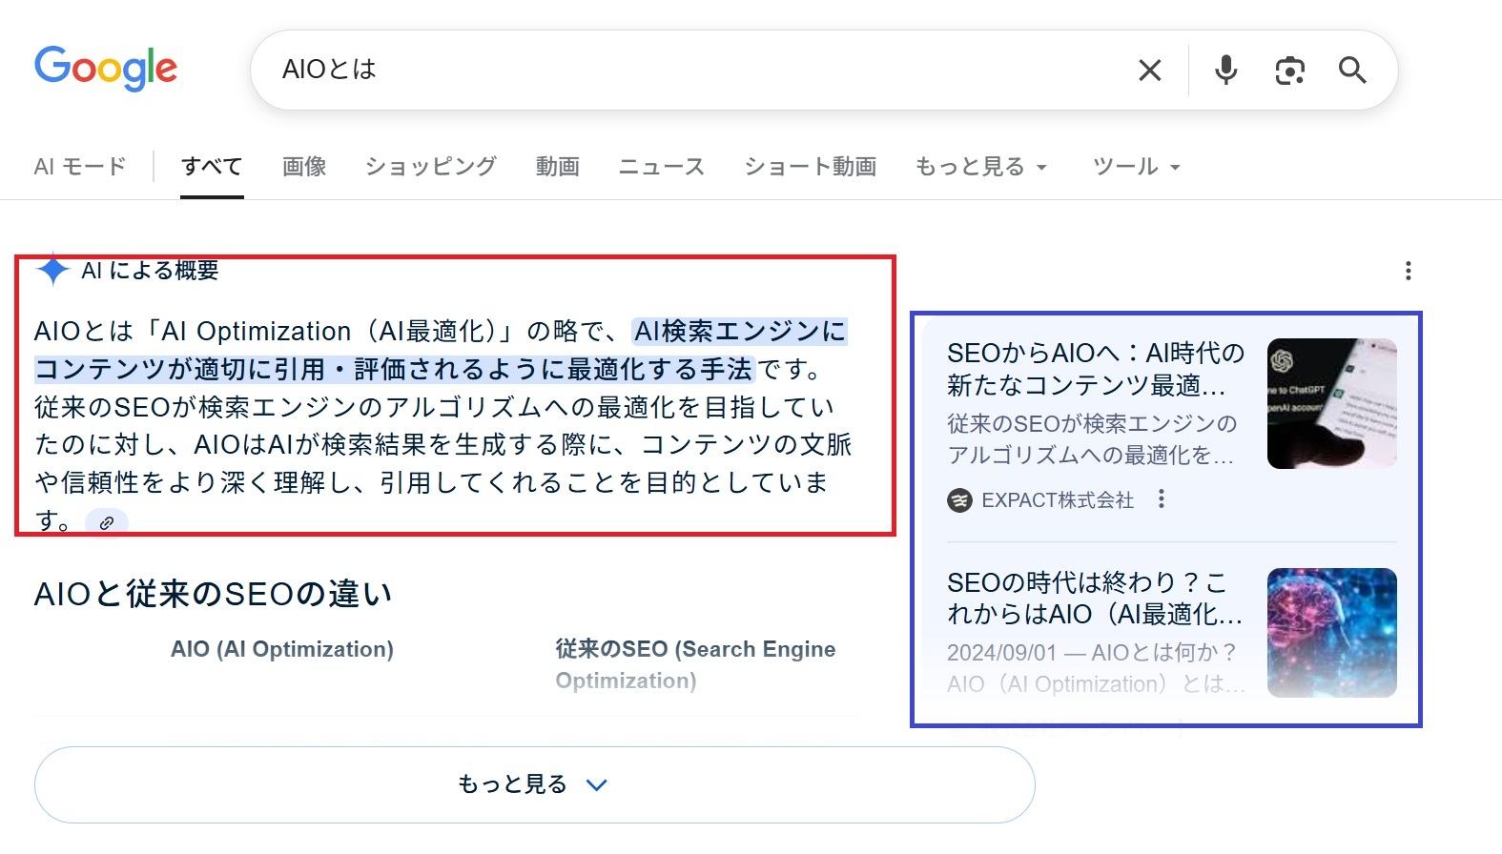
Task: Open the SEOの時代は終わり article link
Action: [1094, 598]
